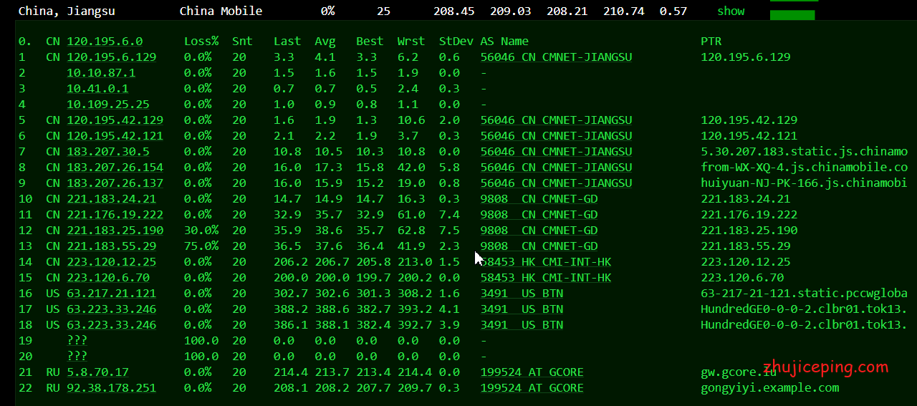The width and height of the screenshot is (917, 406).
Task: Click the "PTR" column header
Action: pyautogui.click(x=711, y=42)
